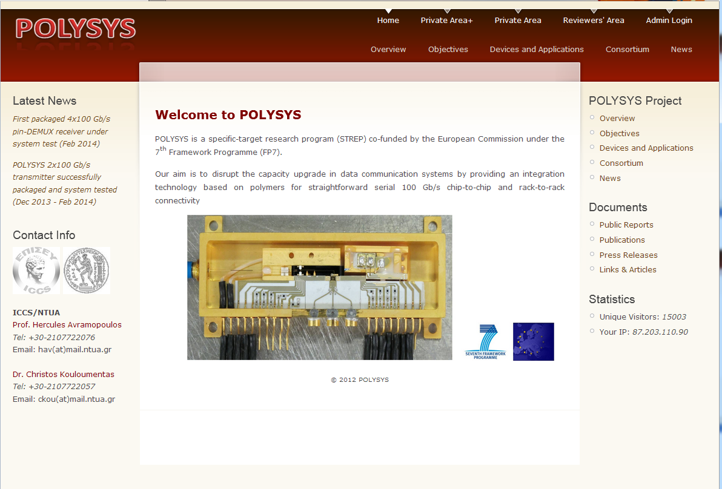Click the POLYSYS logo

[x=75, y=28]
